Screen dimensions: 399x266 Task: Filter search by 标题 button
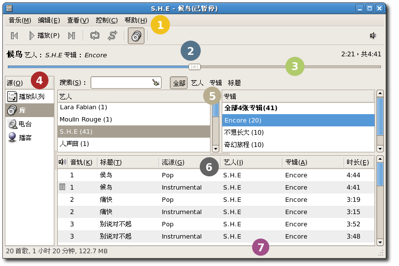[x=235, y=83]
